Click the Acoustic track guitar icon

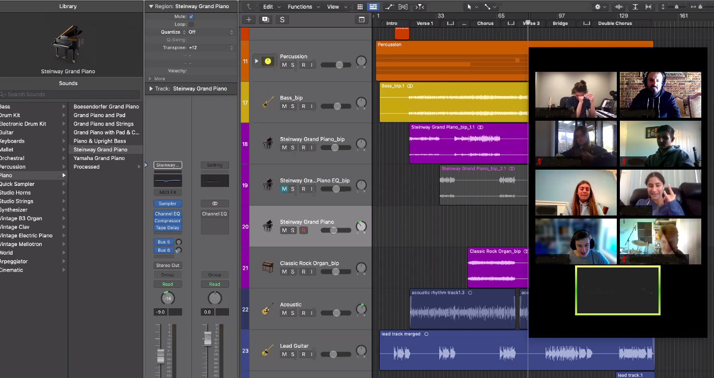pyautogui.click(x=268, y=308)
